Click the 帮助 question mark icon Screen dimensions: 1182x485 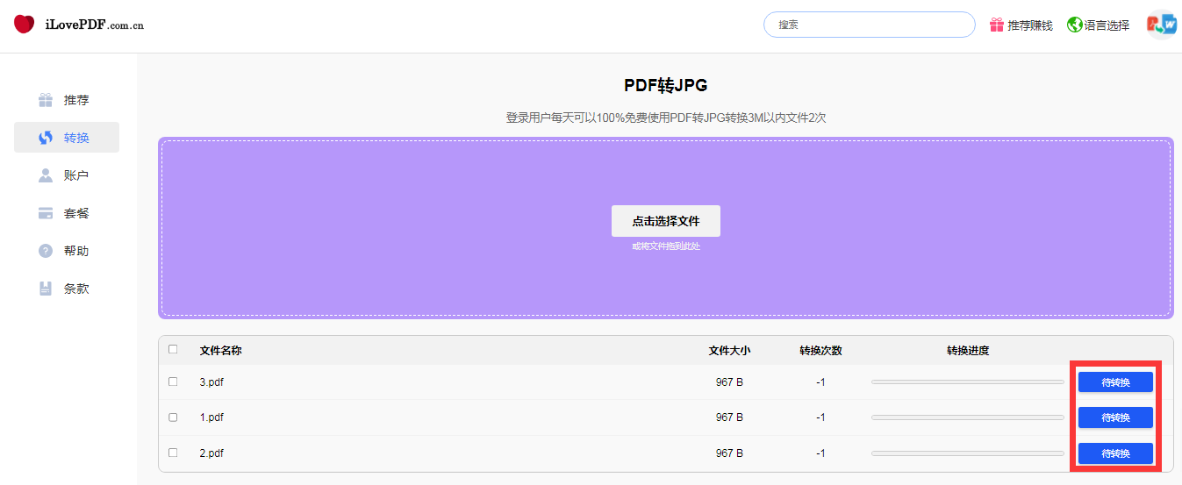46,251
